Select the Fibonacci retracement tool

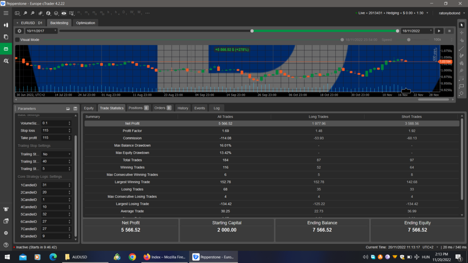(x=461, y=78)
